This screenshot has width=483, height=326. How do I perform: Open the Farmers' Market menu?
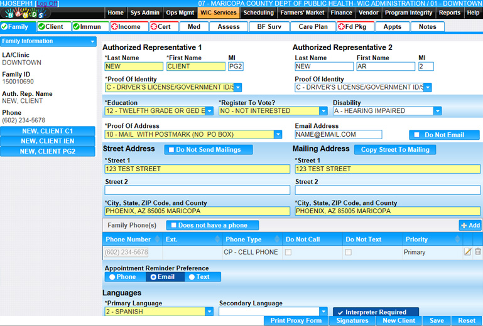(x=302, y=13)
